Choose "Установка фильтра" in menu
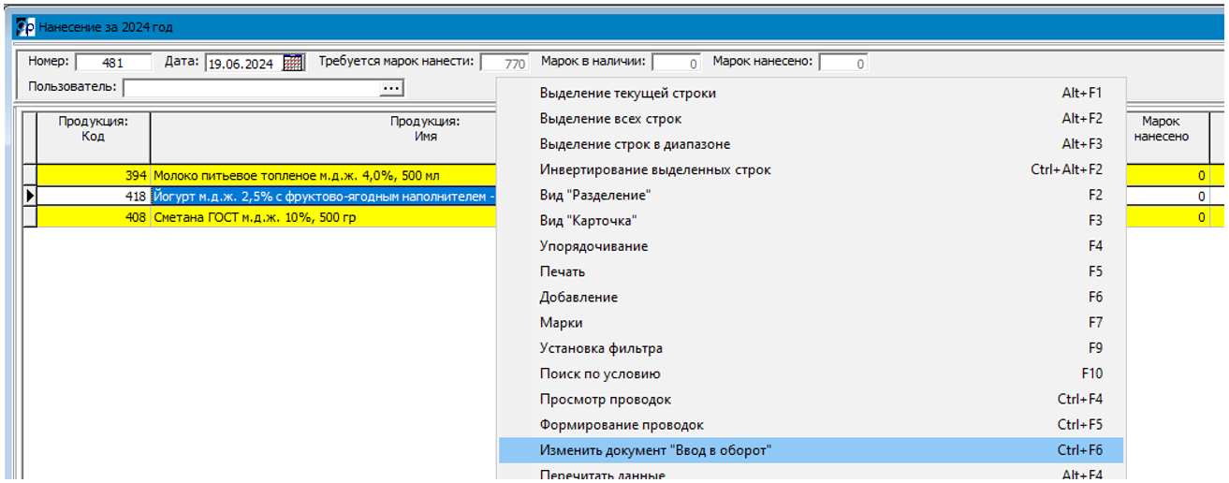 600,348
